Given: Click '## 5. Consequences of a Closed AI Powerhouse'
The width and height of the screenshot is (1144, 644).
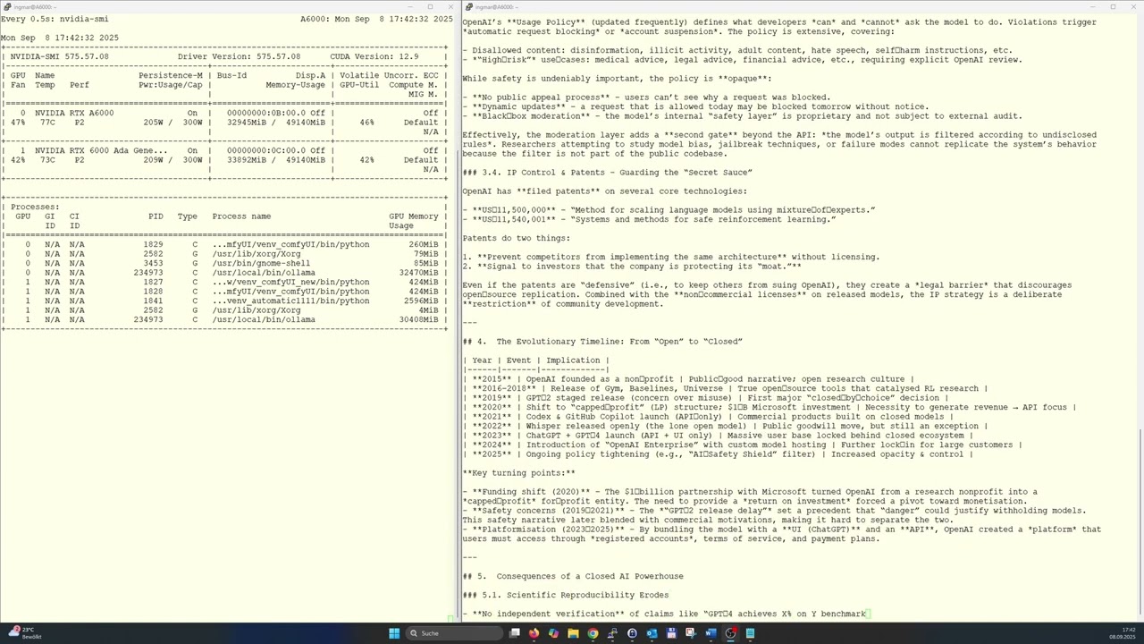Looking at the screenshot, I should (573, 576).
